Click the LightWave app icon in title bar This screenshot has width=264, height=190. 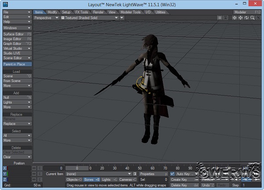[x=5, y=4]
